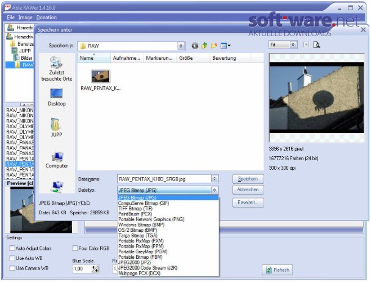Create a new folder icon
The height and width of the screenshot is (282, 371).
click(x=214, y=46)
